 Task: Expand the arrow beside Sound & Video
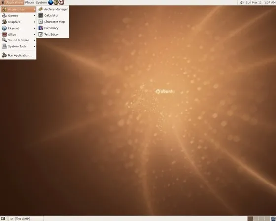(x=34, y=40)
